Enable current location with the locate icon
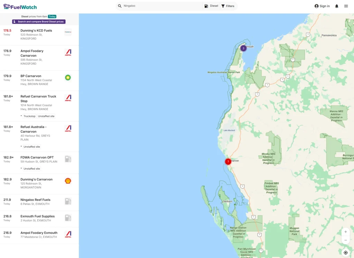Image resolution: width=354 pixels, height=258 pixels. (x=345, y=252)
